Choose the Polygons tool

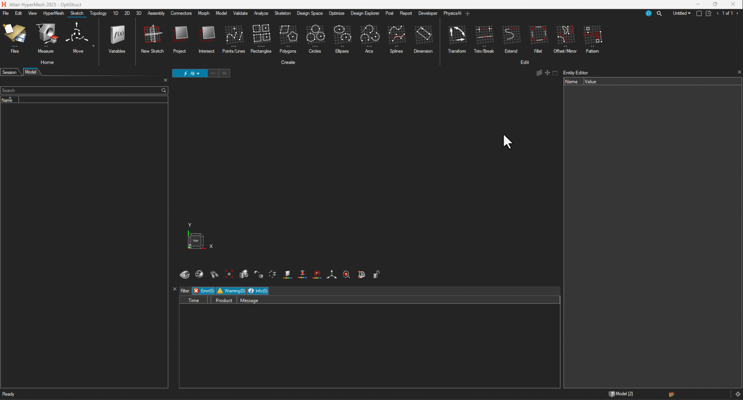pyautogui.click(x=288, y=38)
